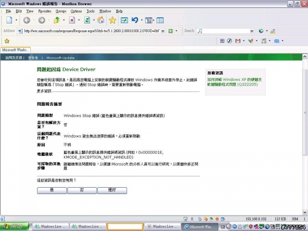Click the sidebar layout panel icon
Image resolution: width=308 pixels, height=231 pixels.
click(x=160, y=20)
